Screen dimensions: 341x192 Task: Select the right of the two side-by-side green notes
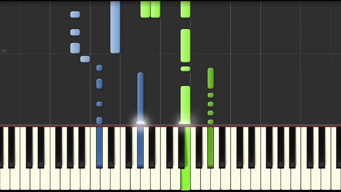click(x=155, y=9)
